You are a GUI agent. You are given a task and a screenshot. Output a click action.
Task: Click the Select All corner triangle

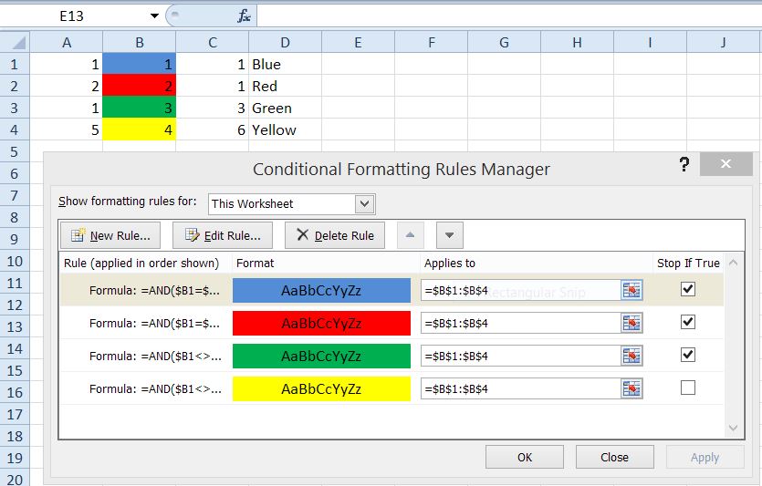pos(16,42)
